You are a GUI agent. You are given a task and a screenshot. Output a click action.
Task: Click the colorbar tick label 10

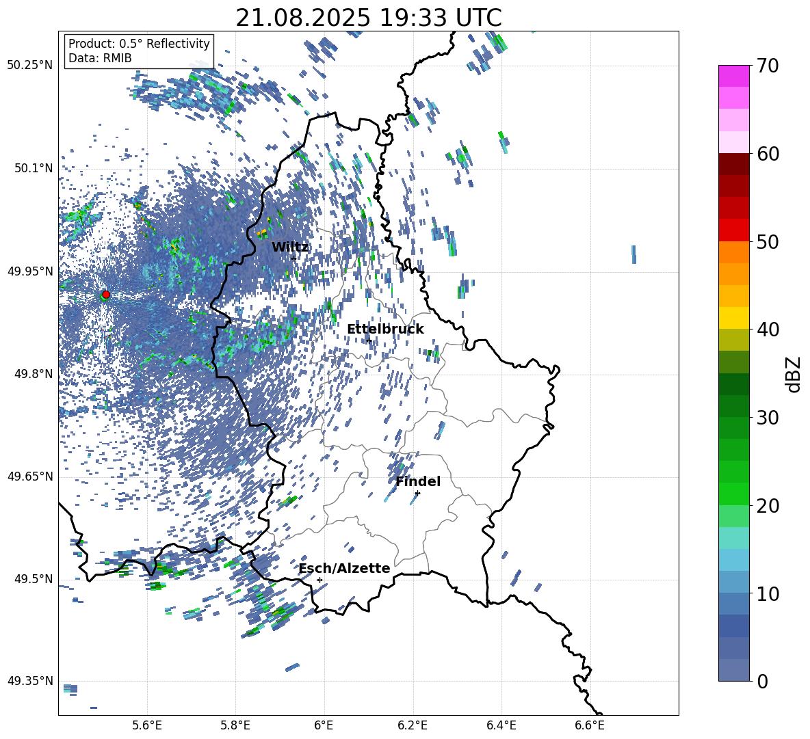[768, 593]
